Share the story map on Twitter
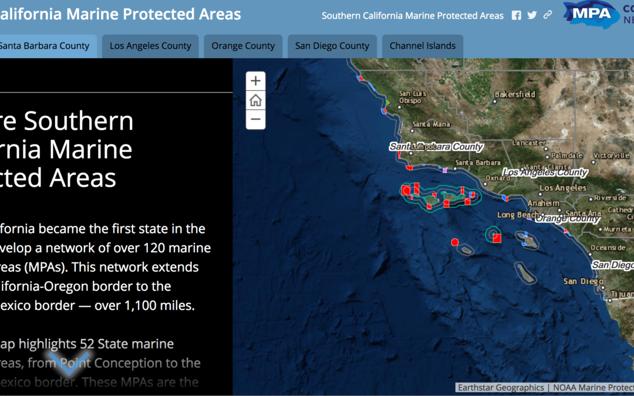Image resolution: width=634 pixels, height=396 pixels. [532, 16]
